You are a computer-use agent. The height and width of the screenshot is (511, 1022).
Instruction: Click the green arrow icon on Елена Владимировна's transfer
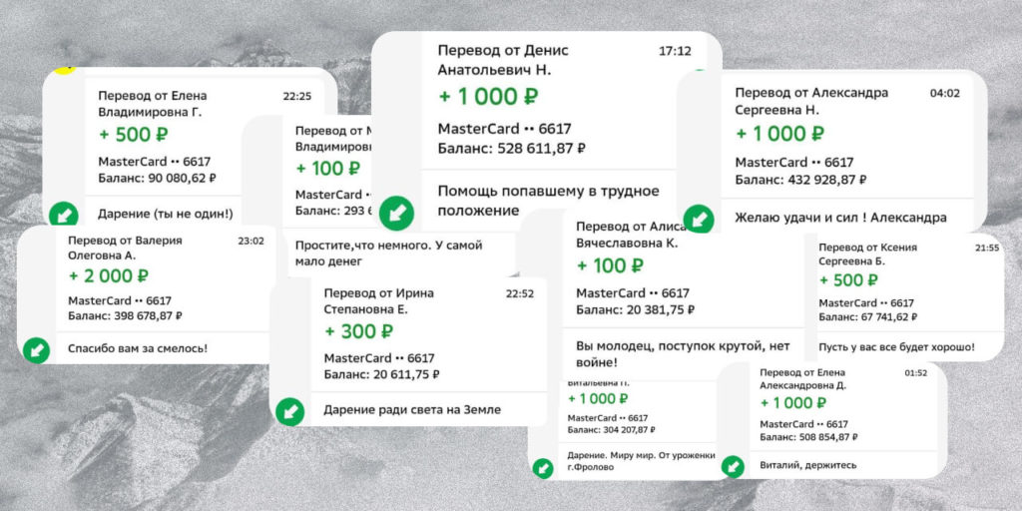[x=63, y=214]
